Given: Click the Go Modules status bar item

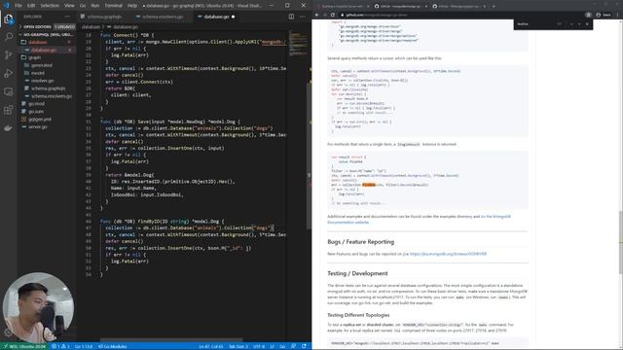Looking at the screenshot, I should (113, 346).
